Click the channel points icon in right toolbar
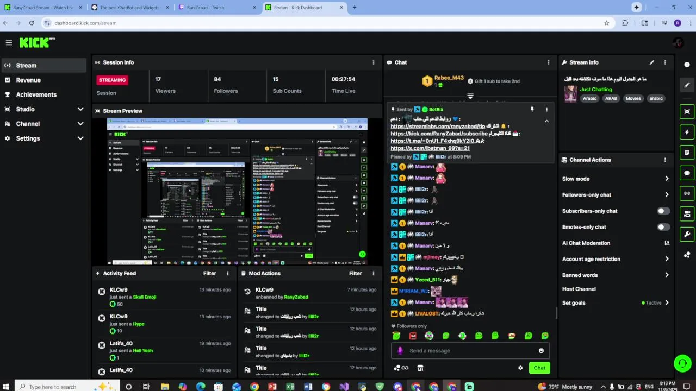Image resolution: width=696 pixels, height=391 pixels. pos(687,255)
